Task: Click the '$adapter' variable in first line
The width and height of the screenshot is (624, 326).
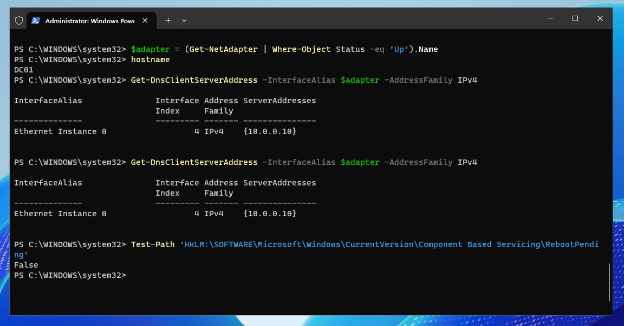Action: [151, 49]
